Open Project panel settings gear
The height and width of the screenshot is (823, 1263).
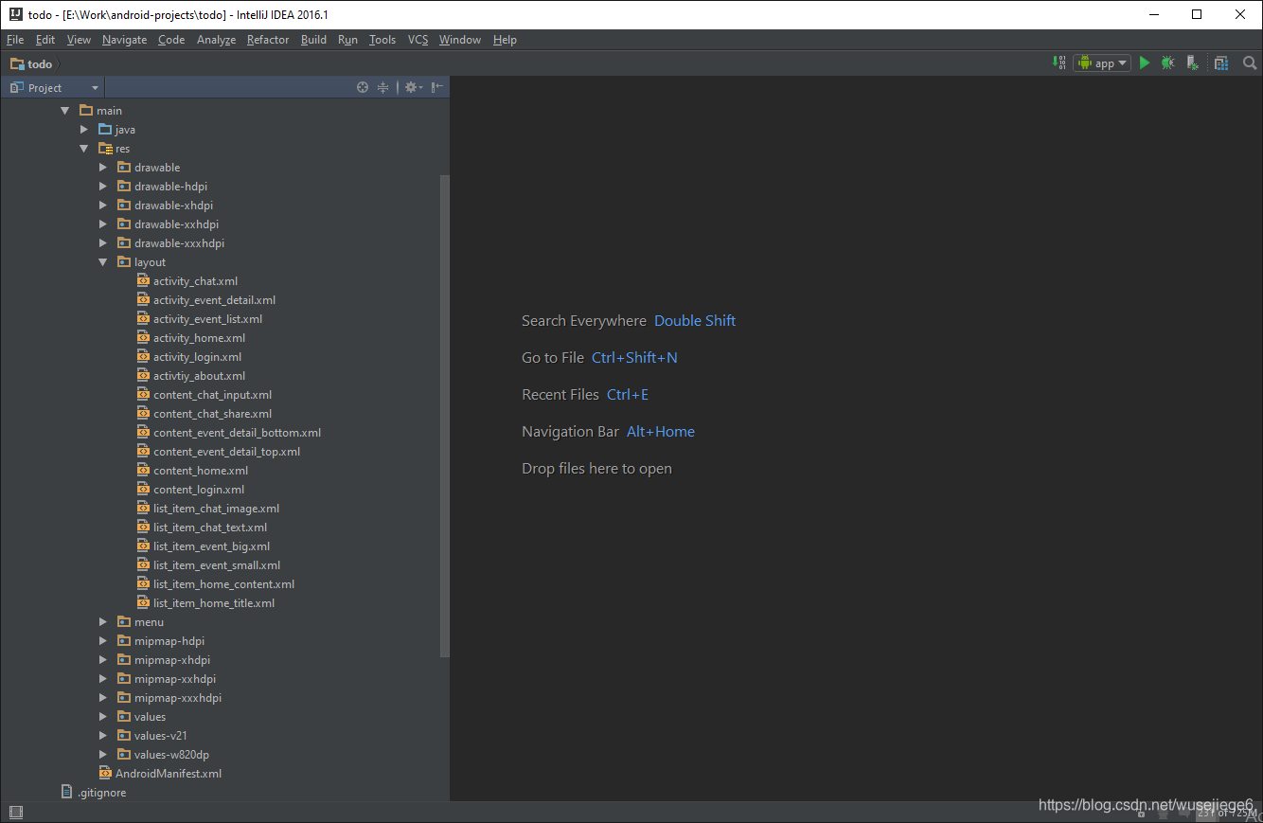click(413, 87)
